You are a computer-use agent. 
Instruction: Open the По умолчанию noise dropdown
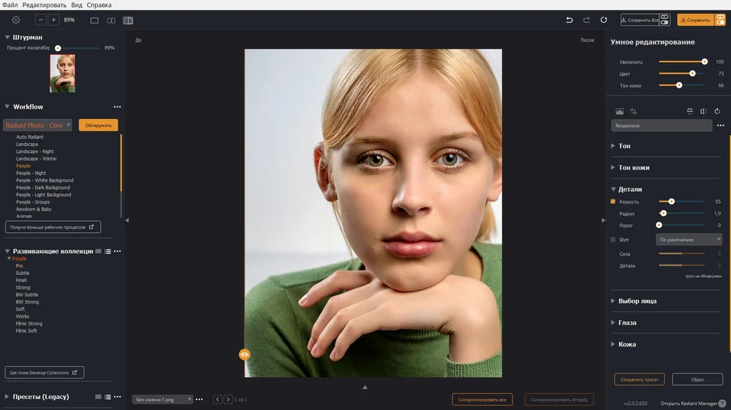[689, 240]
